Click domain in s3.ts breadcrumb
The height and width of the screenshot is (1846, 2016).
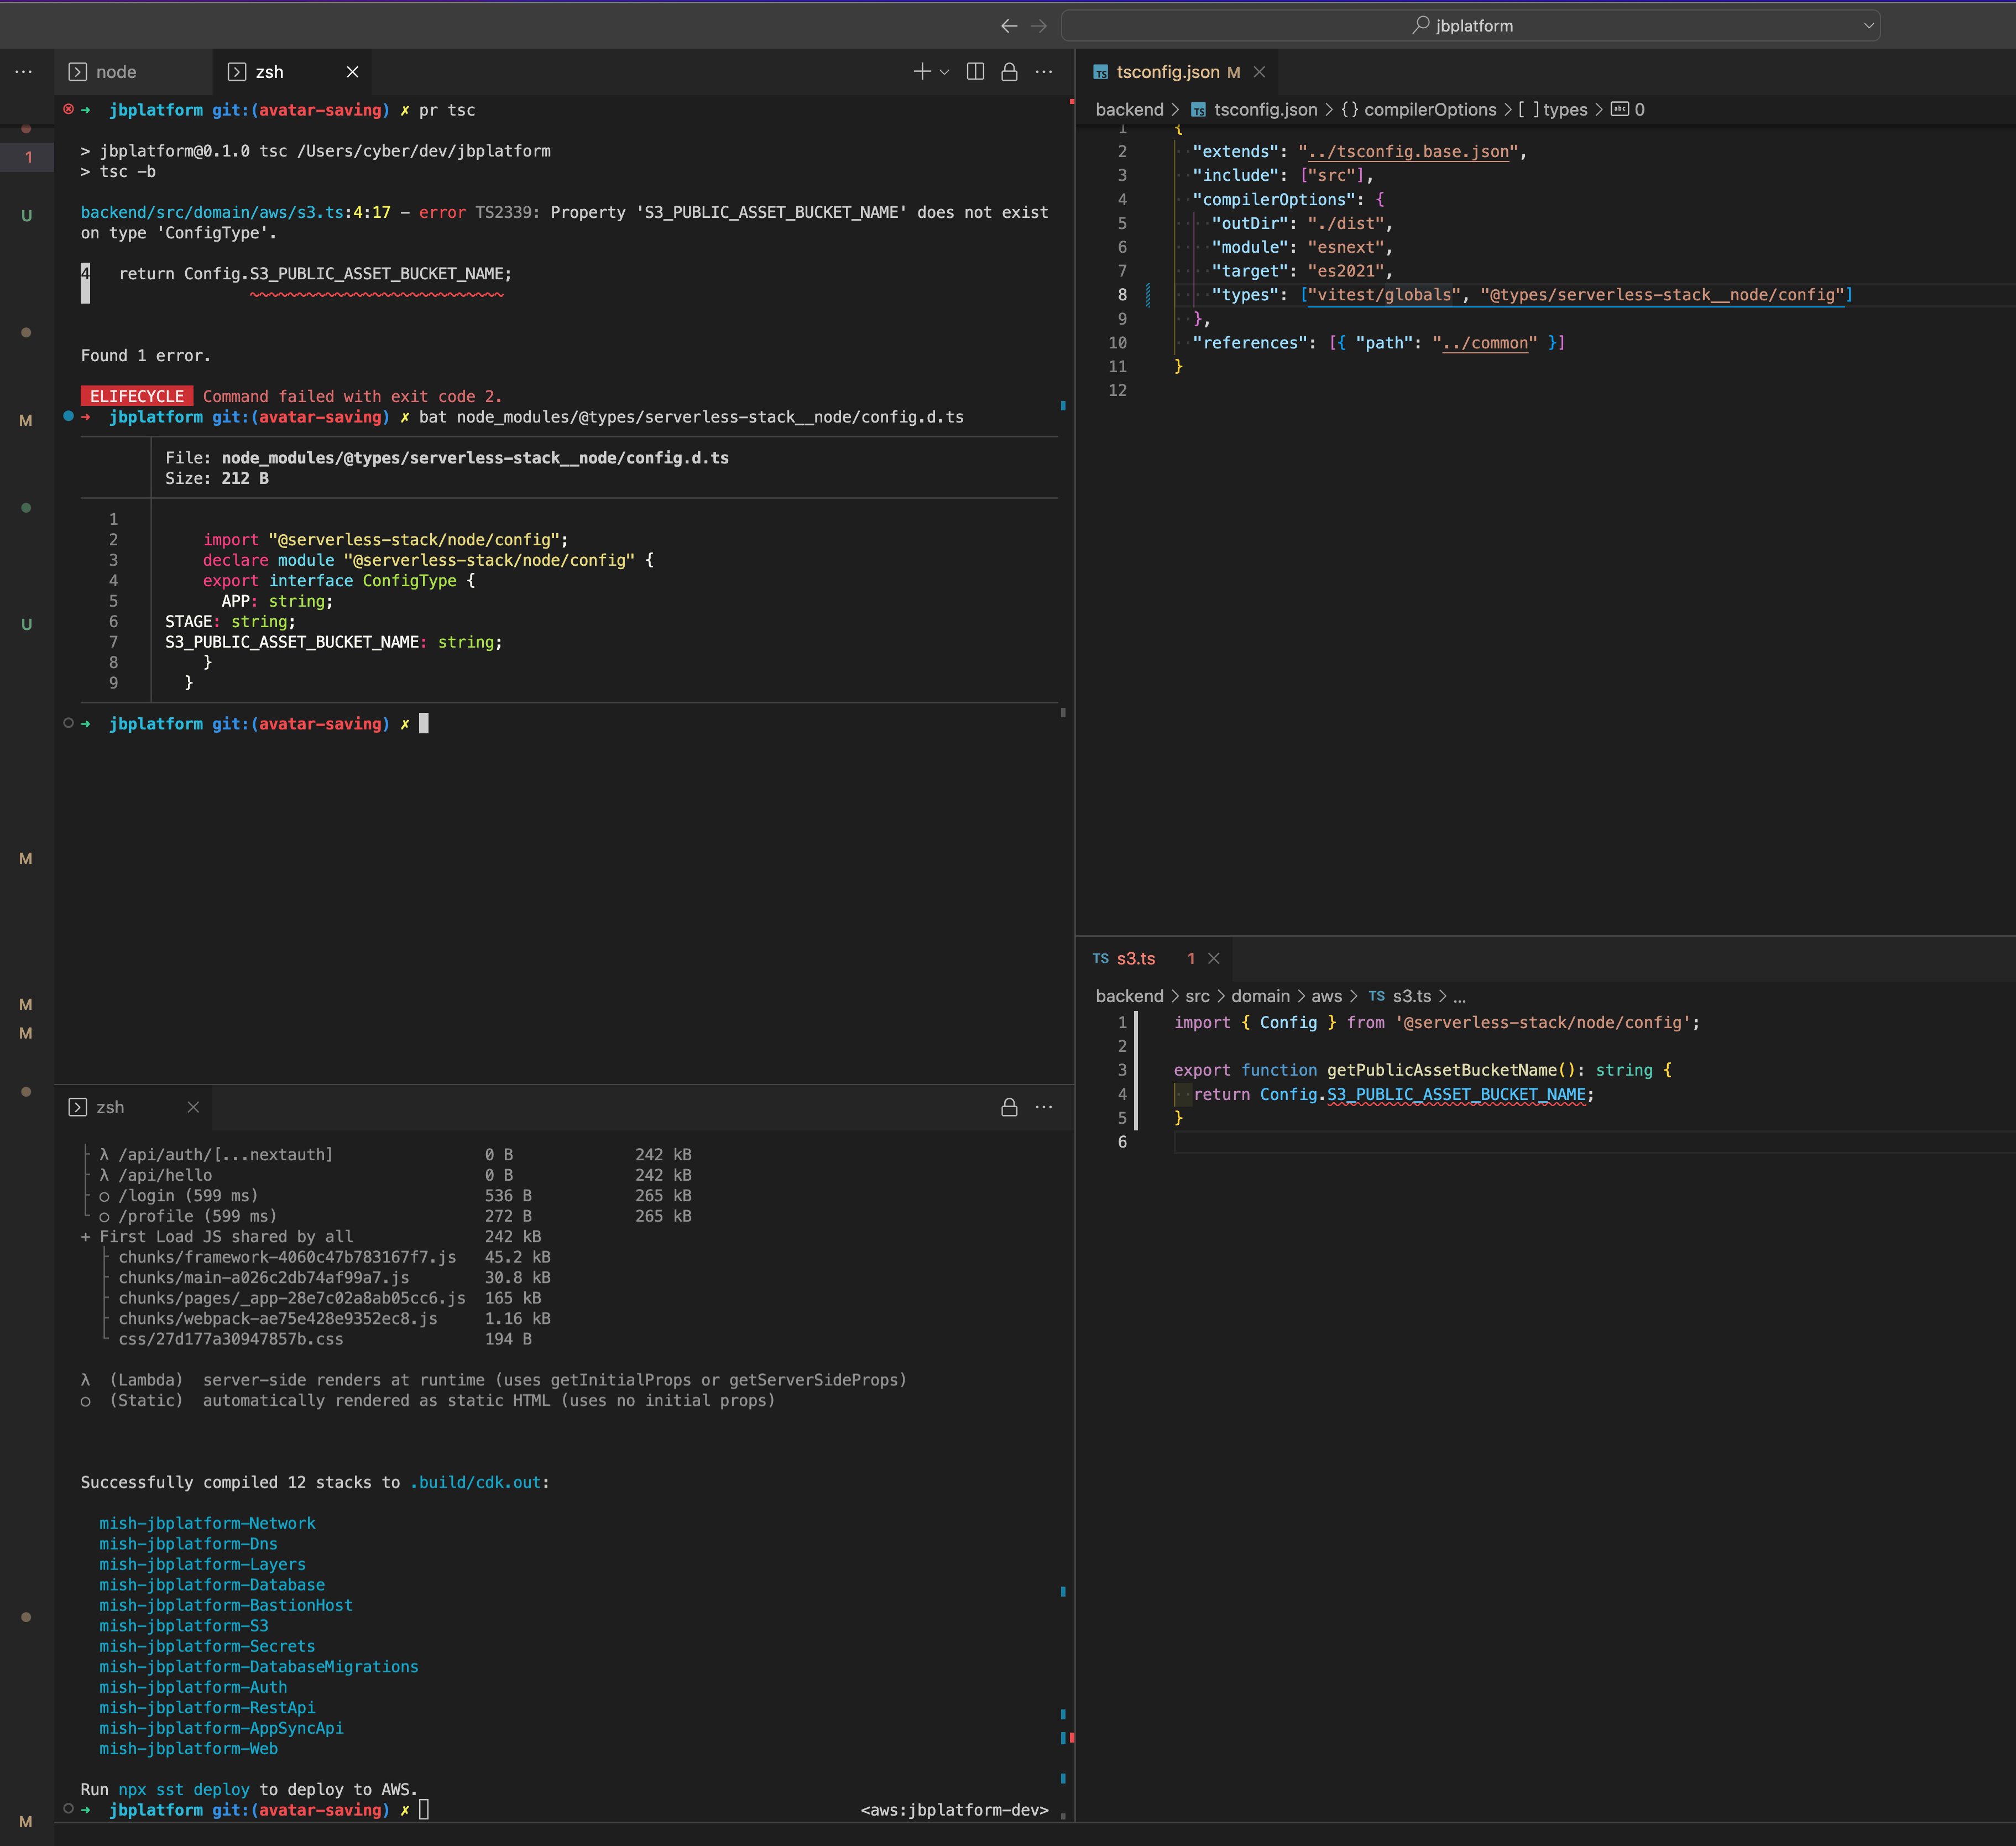tap(1260, 997)
